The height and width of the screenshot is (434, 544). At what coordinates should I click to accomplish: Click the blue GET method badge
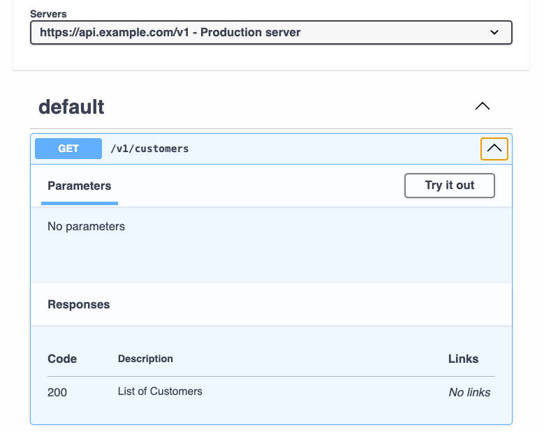point(68,149)
